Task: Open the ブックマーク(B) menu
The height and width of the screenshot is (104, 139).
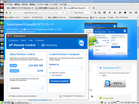Action: (43, 4)
